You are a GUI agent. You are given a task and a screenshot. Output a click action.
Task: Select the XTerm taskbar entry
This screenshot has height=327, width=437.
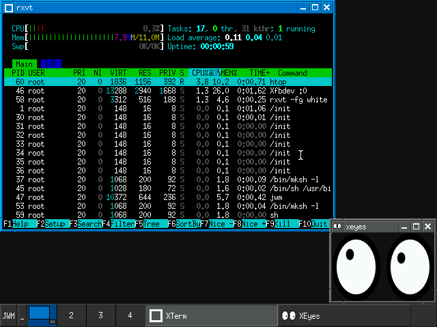(x=212, y=316)
